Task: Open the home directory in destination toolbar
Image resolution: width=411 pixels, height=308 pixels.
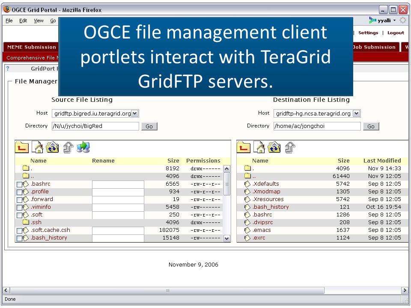Action: point(259,147)
